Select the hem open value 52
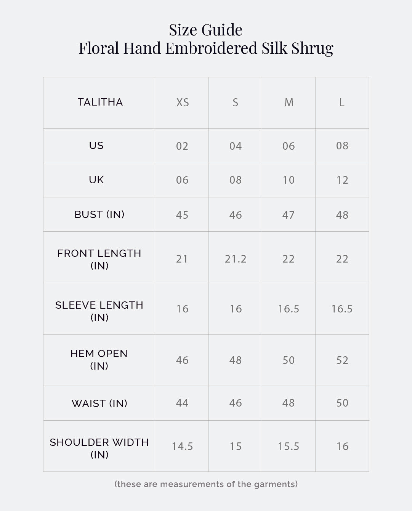 342,360
